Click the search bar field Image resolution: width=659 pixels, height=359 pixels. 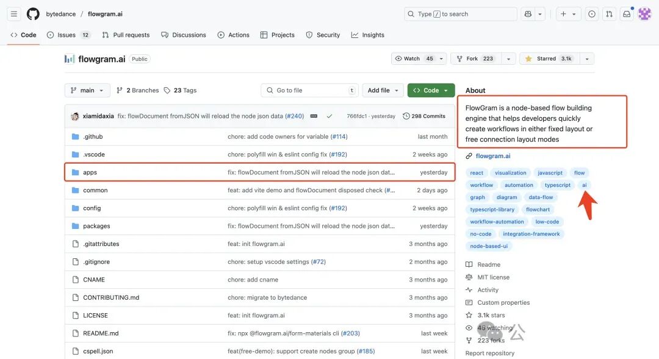460,14
